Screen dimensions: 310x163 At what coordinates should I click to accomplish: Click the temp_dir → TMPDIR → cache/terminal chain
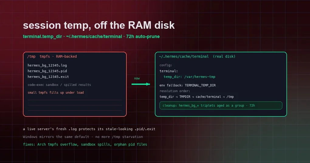pos(197,97)
